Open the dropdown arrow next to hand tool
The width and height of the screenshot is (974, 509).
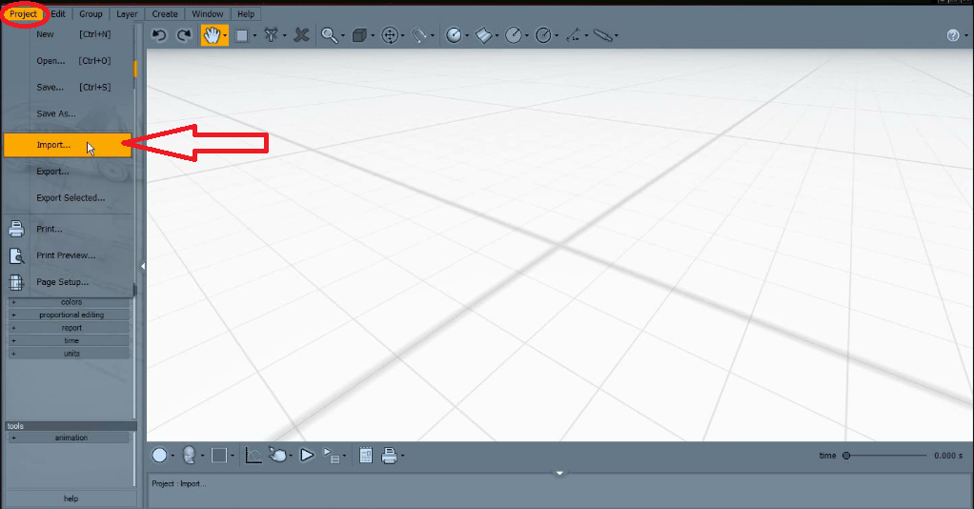point(225,36)
